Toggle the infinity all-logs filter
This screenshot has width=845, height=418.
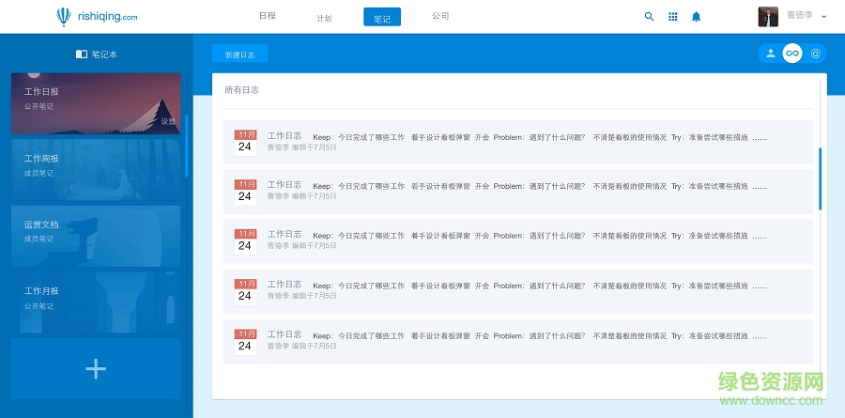click(792, 54)
